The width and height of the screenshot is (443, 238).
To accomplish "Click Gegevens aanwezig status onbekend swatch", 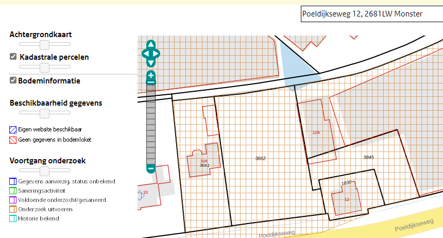I will (13, 181).
